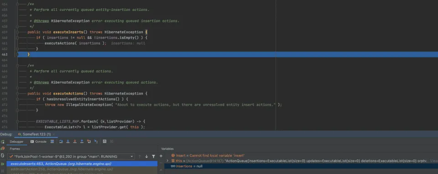Switch to the Debugger tab
This screenshot has width=438, height=174.
(16, 141)
